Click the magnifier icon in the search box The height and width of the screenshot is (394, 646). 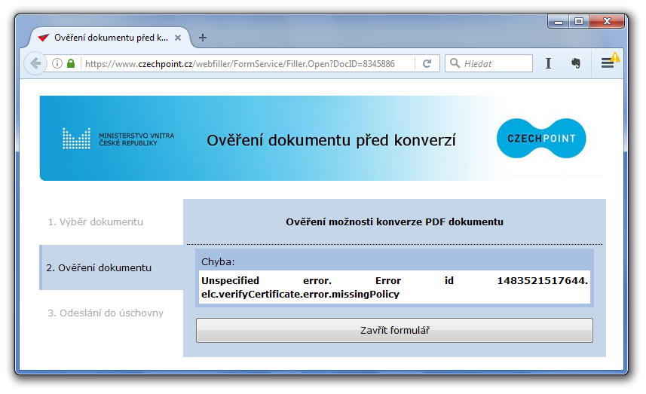tap(455, 63)
